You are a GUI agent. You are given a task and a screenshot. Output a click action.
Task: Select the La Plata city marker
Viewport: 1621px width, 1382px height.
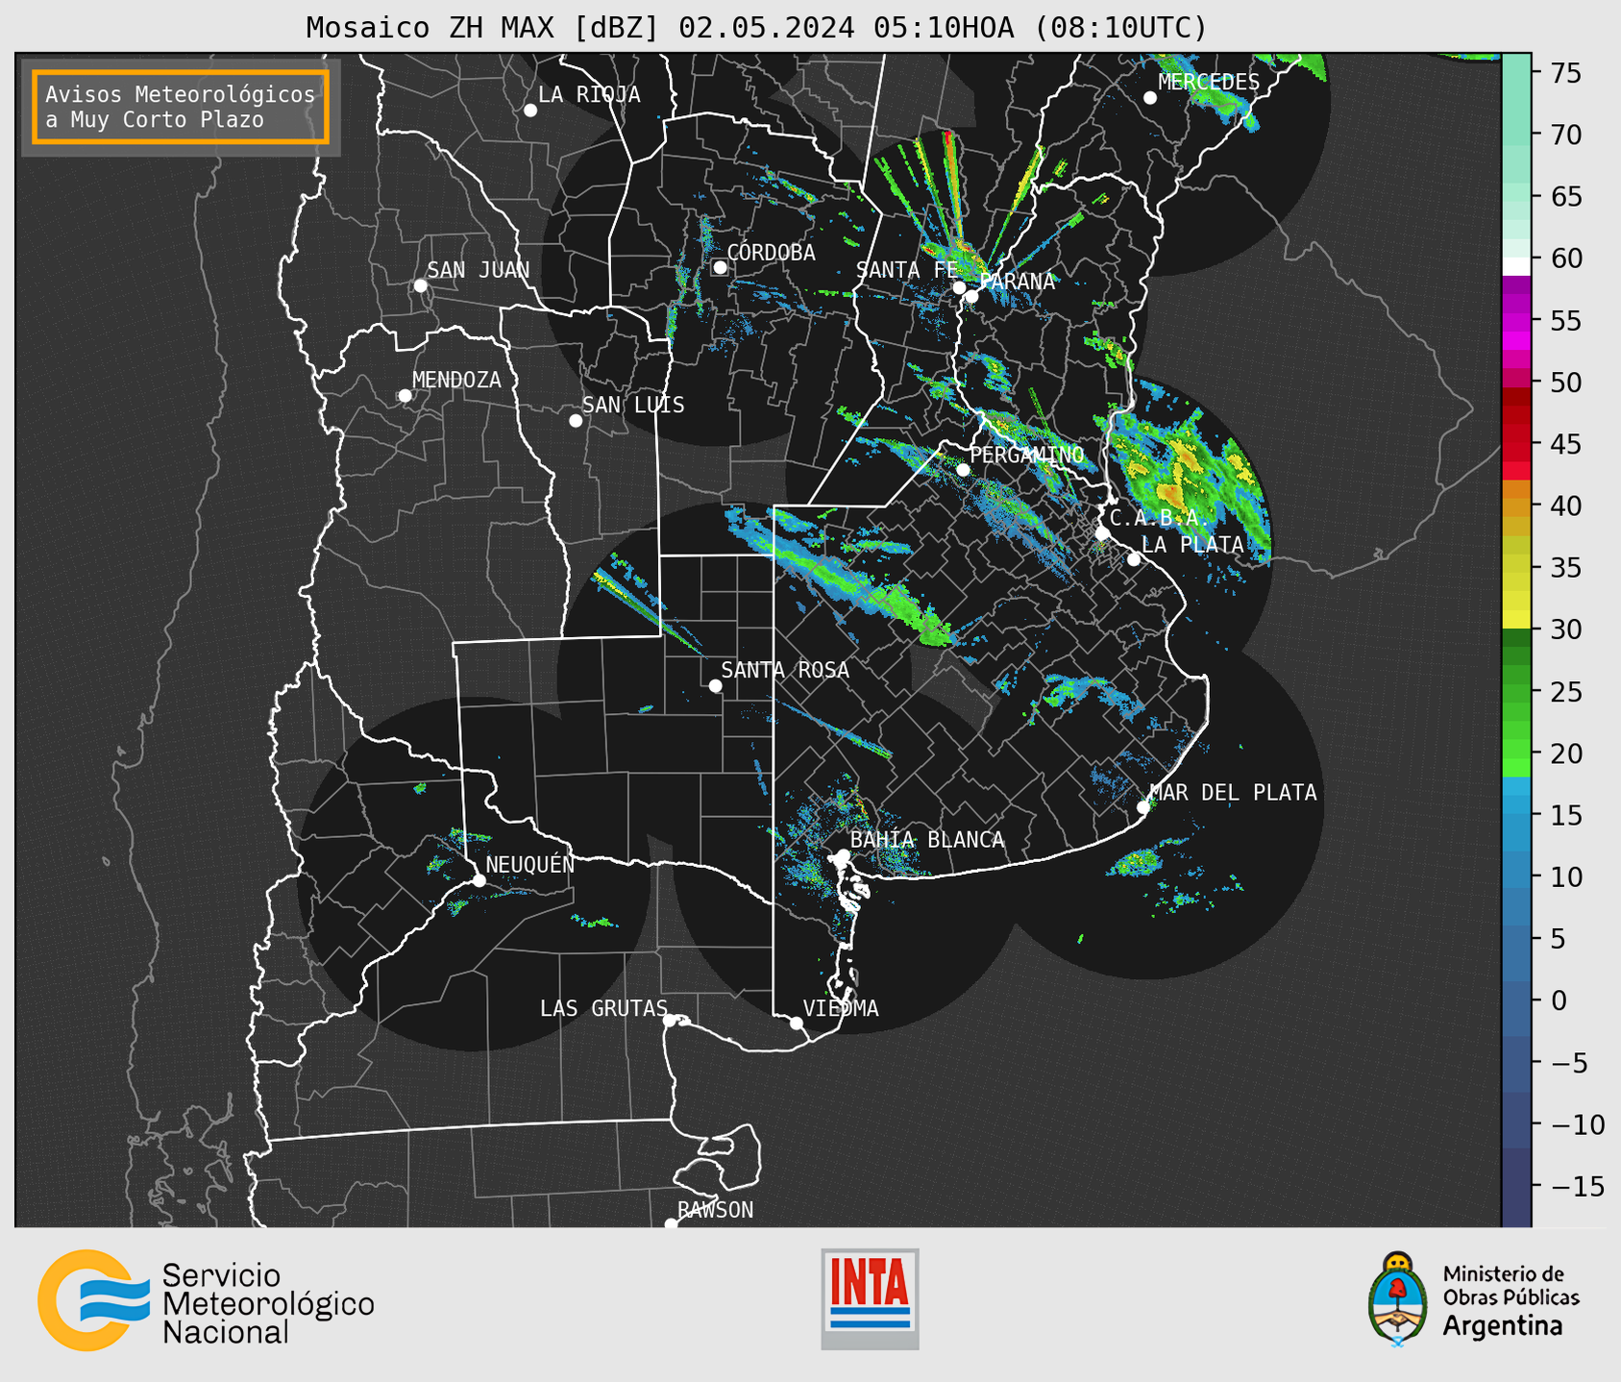point(1134,559)
